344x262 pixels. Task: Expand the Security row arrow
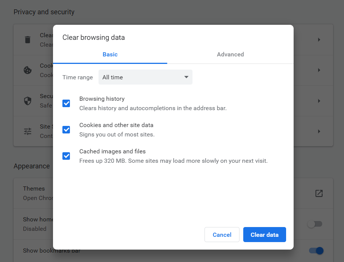[319, 101]
